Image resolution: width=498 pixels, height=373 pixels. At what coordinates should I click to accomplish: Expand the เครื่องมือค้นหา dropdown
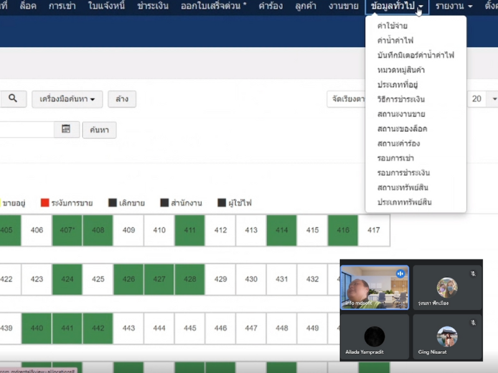point(67,99)
